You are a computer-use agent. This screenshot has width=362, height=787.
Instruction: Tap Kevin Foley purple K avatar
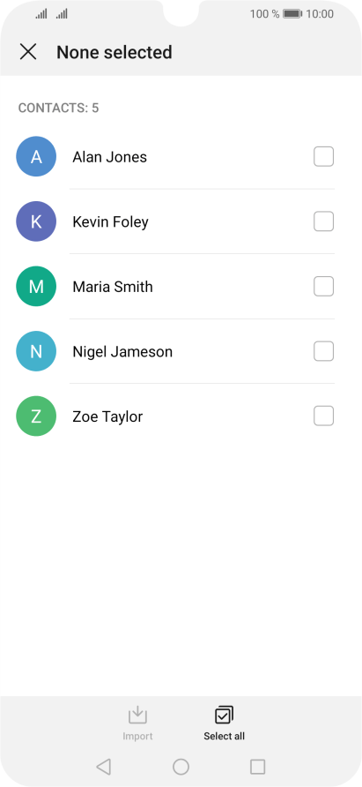tap(36, 221)
